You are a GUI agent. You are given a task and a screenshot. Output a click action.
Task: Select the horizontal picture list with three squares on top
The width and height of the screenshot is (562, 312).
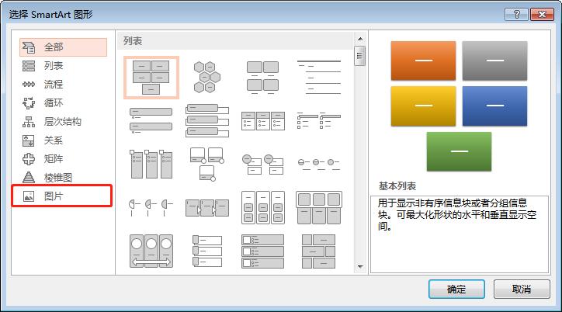318,208
